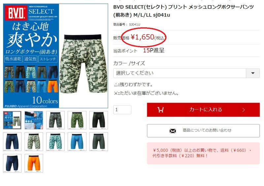This screenshot has height=186, width=264.
Task: Add item with カートに入れる button
Action: (x=203, y=110)
